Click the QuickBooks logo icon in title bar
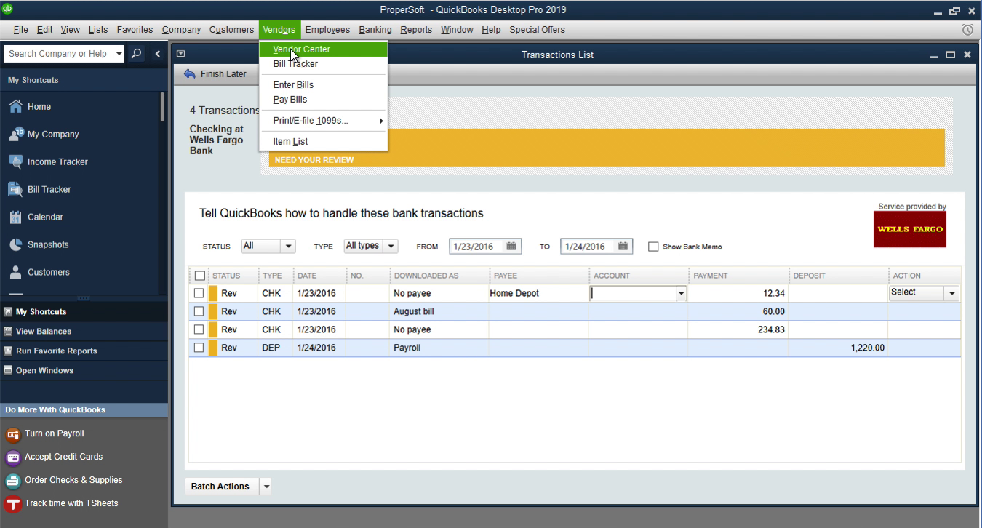 pyautogui.click(x=7, y=9)
